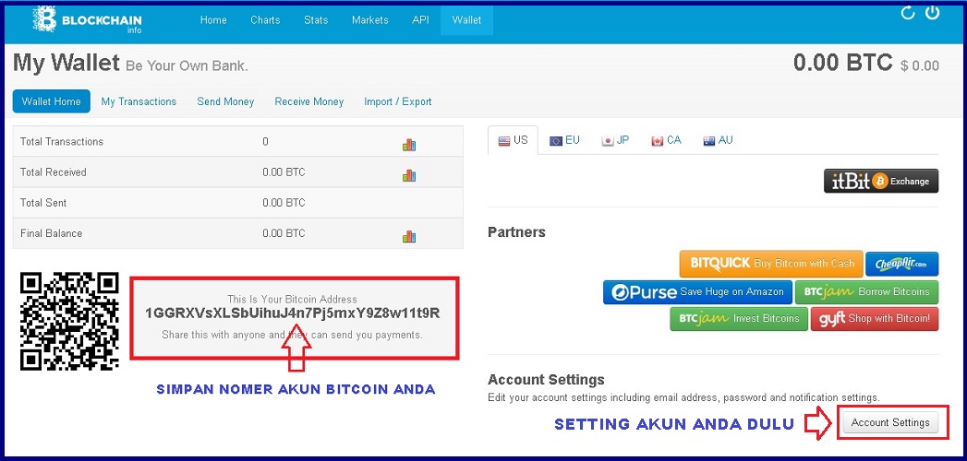Click BTCjam Invest Bitcoins button
The image size is (967, 461).
(739, 319)
